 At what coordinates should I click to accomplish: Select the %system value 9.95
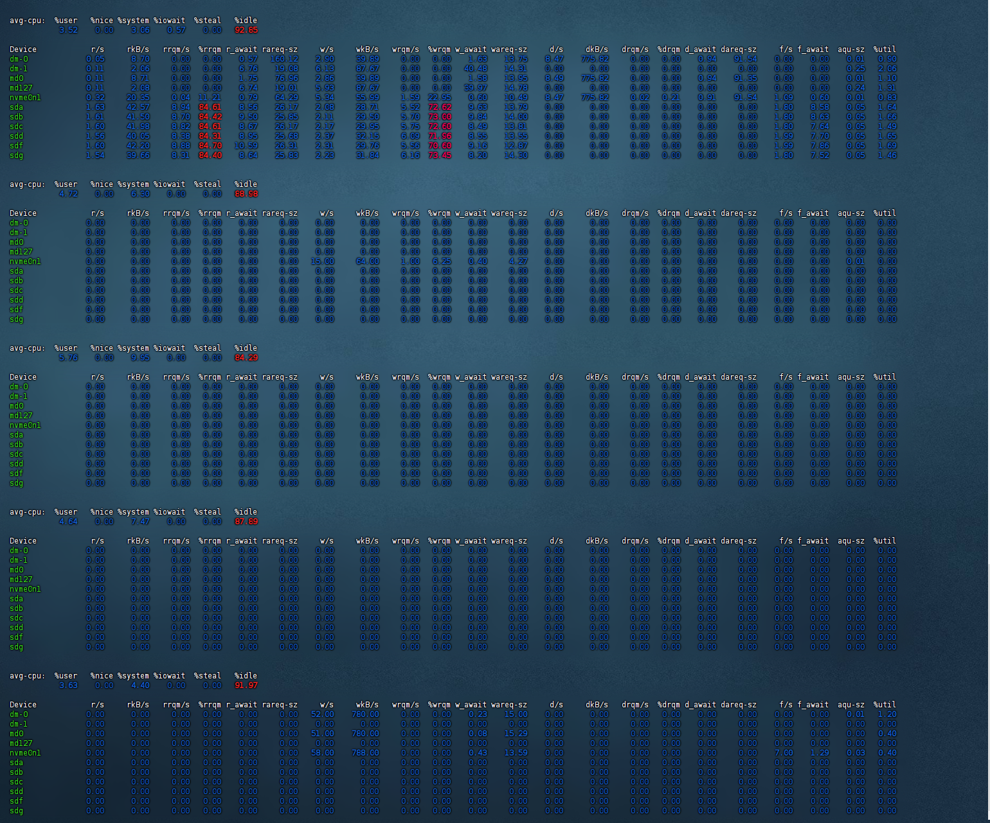click(140, 358)
